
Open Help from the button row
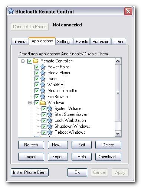click(82, 157)
